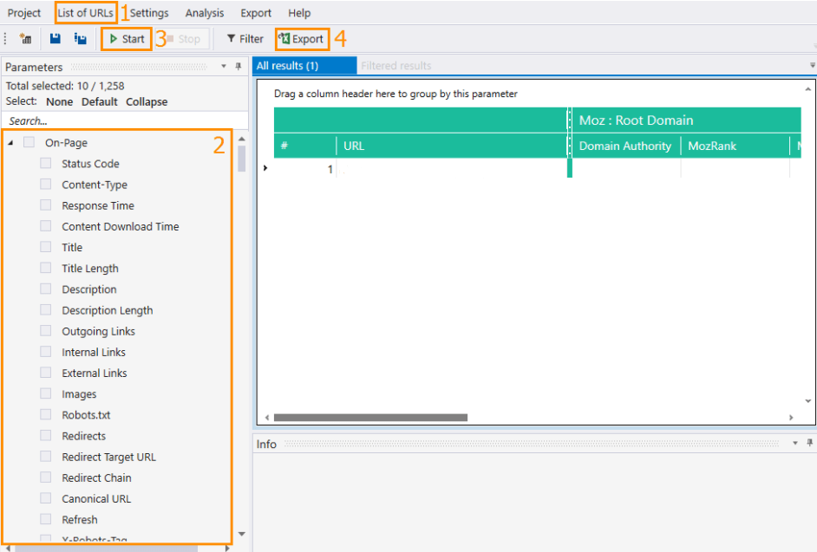Click the toolbar grip handle dots
The image size is (817, 552).
[5, 38]
